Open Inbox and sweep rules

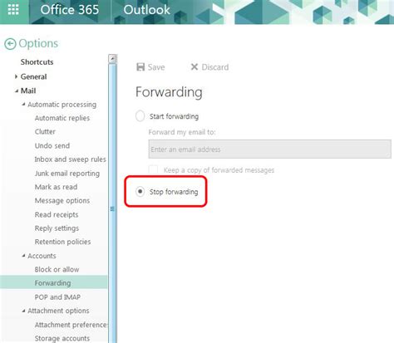tap(71, 159)
